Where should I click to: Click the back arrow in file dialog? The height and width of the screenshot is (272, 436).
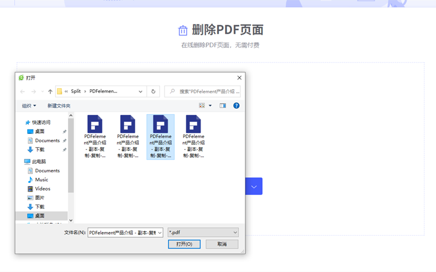(22, 91)
